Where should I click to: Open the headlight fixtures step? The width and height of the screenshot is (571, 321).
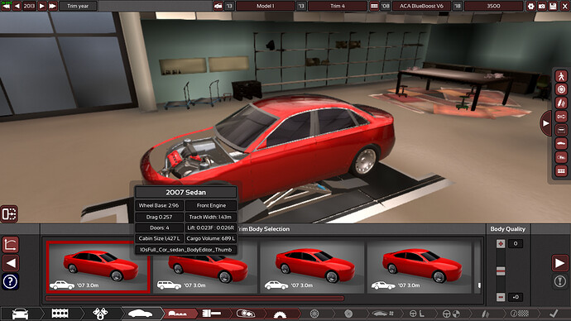coord(246,314)
